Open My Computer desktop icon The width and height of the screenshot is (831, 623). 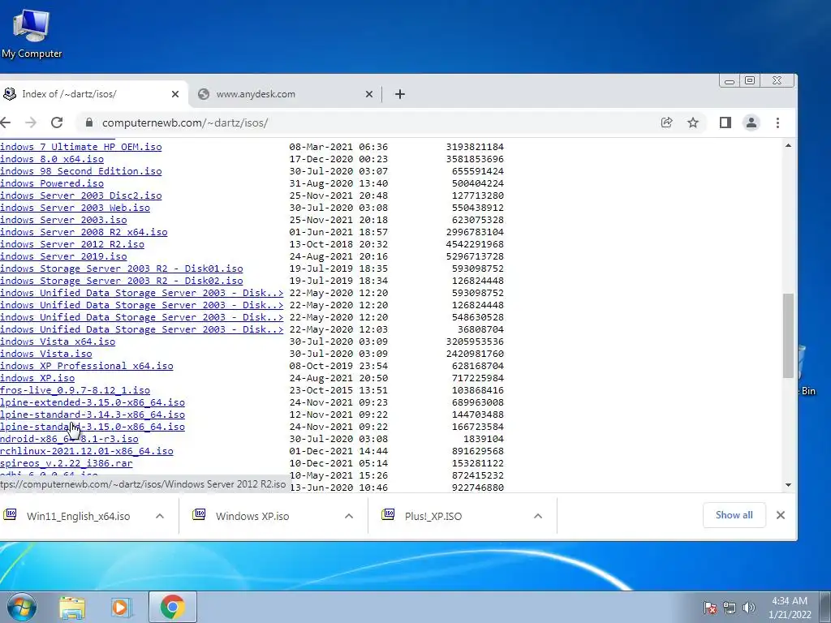click(x=32, y=34)
